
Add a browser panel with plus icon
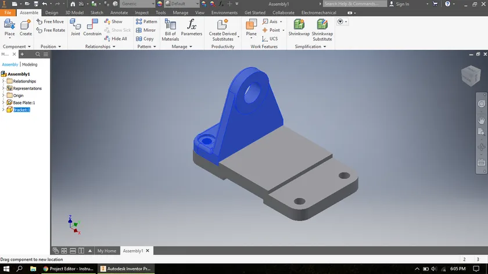point(22,54)
